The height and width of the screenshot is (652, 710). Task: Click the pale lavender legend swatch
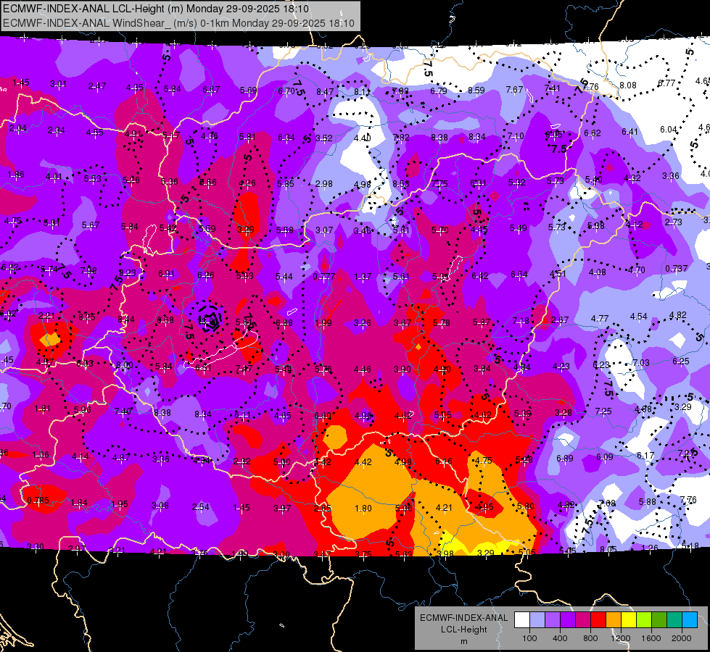point(537,620)
